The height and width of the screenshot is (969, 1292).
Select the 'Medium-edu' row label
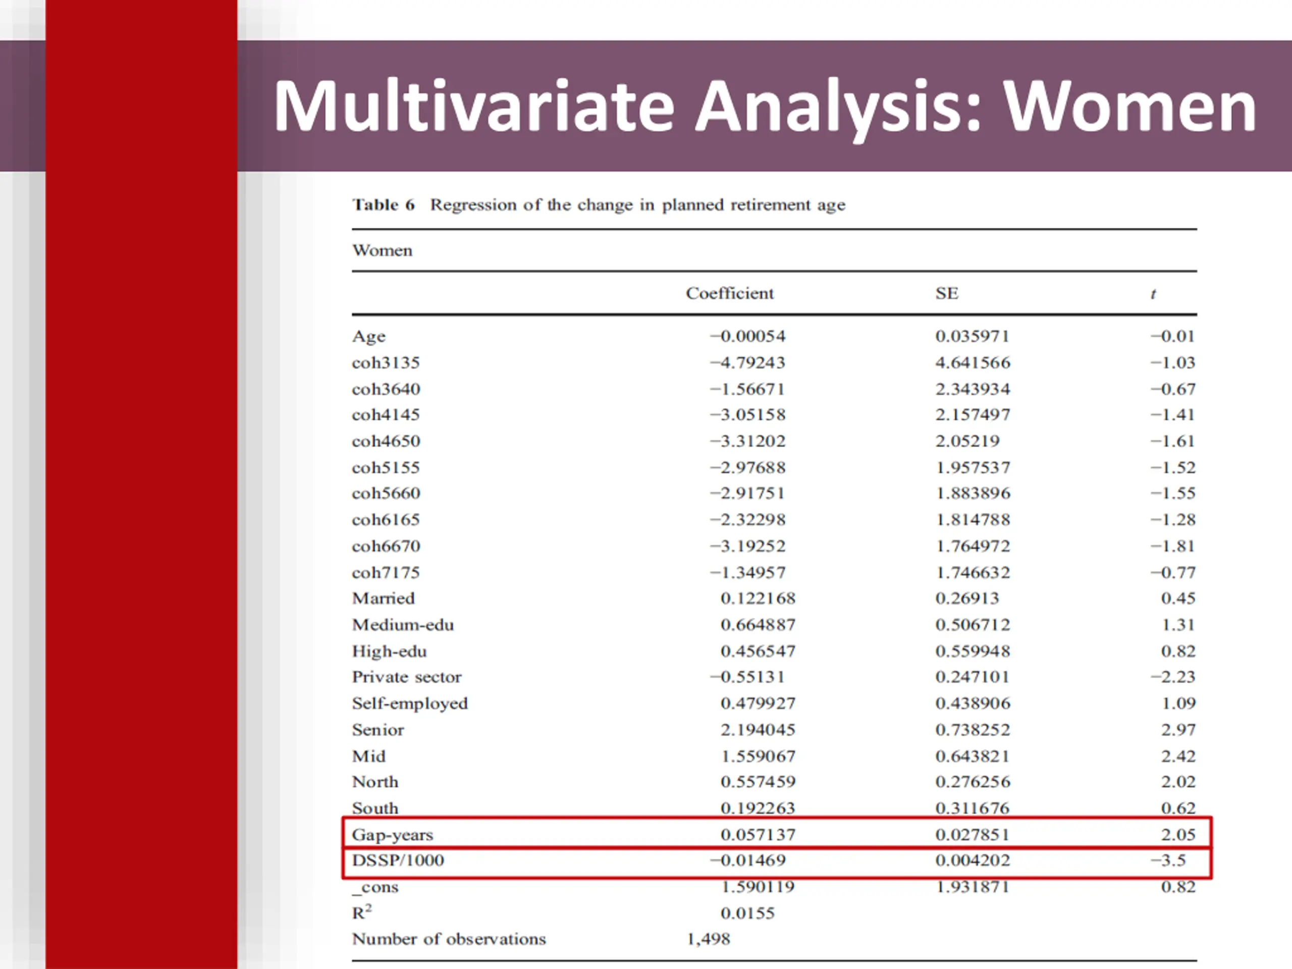(x=403, y=625)
